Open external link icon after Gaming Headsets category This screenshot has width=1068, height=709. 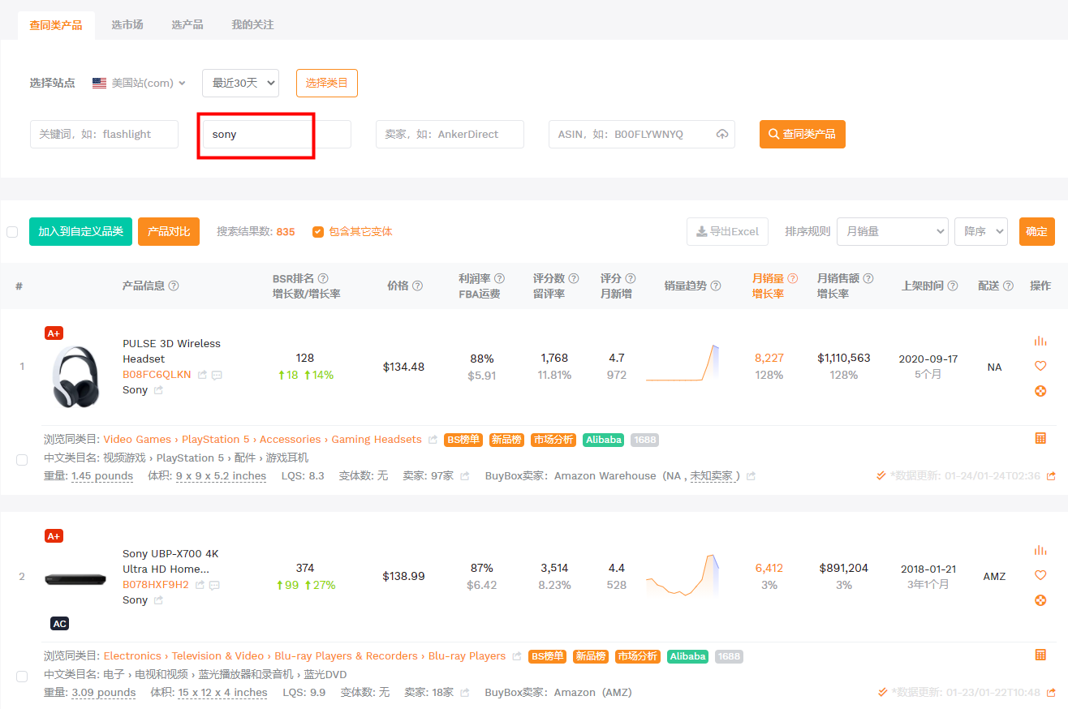pos(433,440)
